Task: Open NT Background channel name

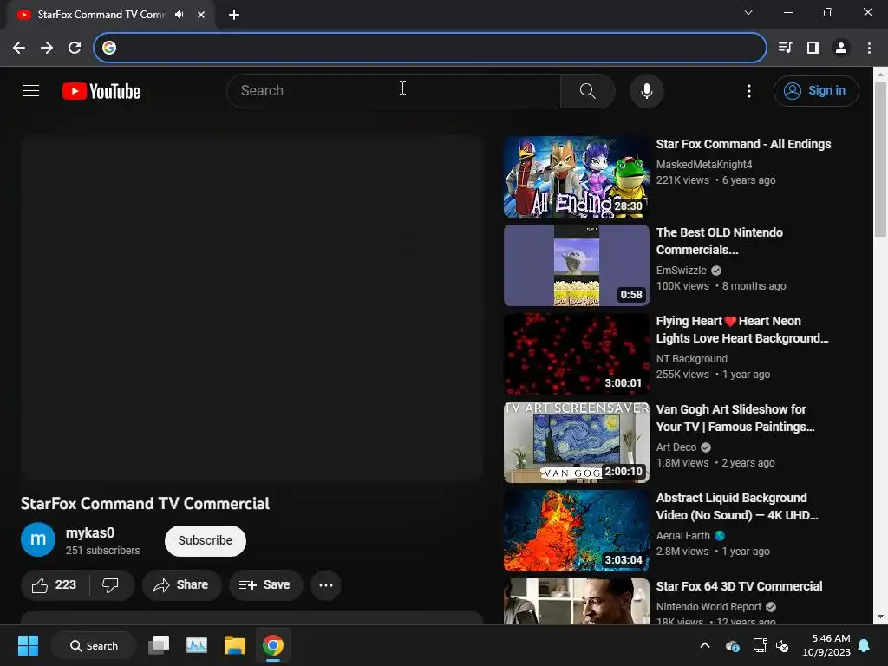Action: pos(691,358)
